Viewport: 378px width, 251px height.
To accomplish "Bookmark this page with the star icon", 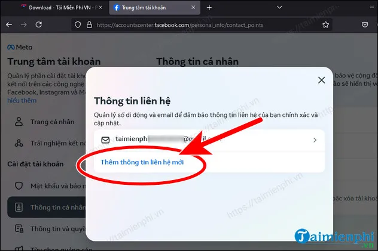I will pos(326,24).
